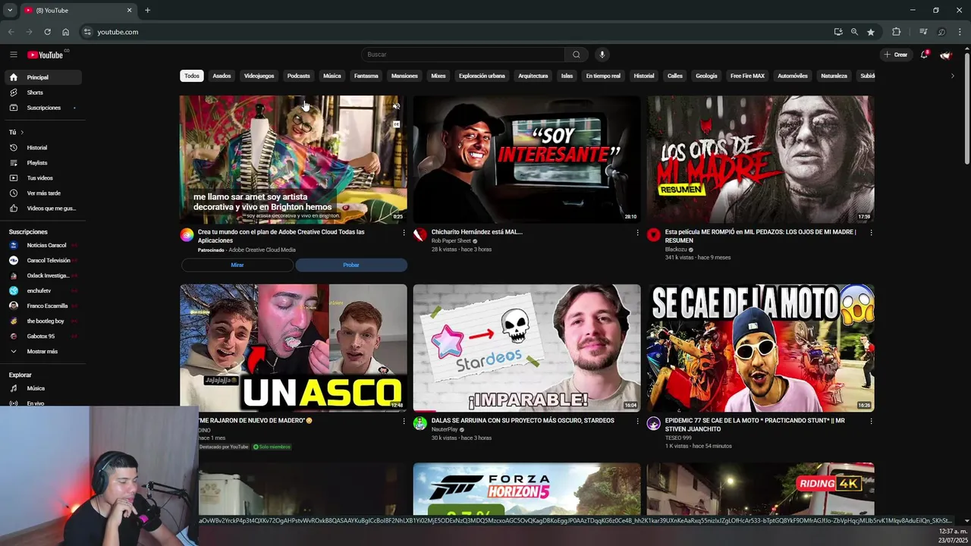Open Noticias Caracol channel subscription
The image size is (971, 546).
(42, 245)
